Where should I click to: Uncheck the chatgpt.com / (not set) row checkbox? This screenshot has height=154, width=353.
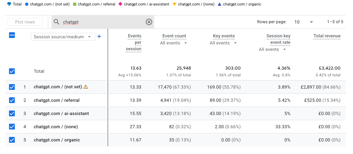pos(12,87)
